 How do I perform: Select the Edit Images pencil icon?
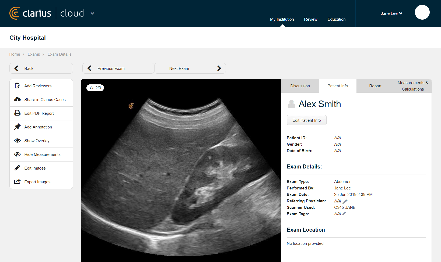[17, 168]
